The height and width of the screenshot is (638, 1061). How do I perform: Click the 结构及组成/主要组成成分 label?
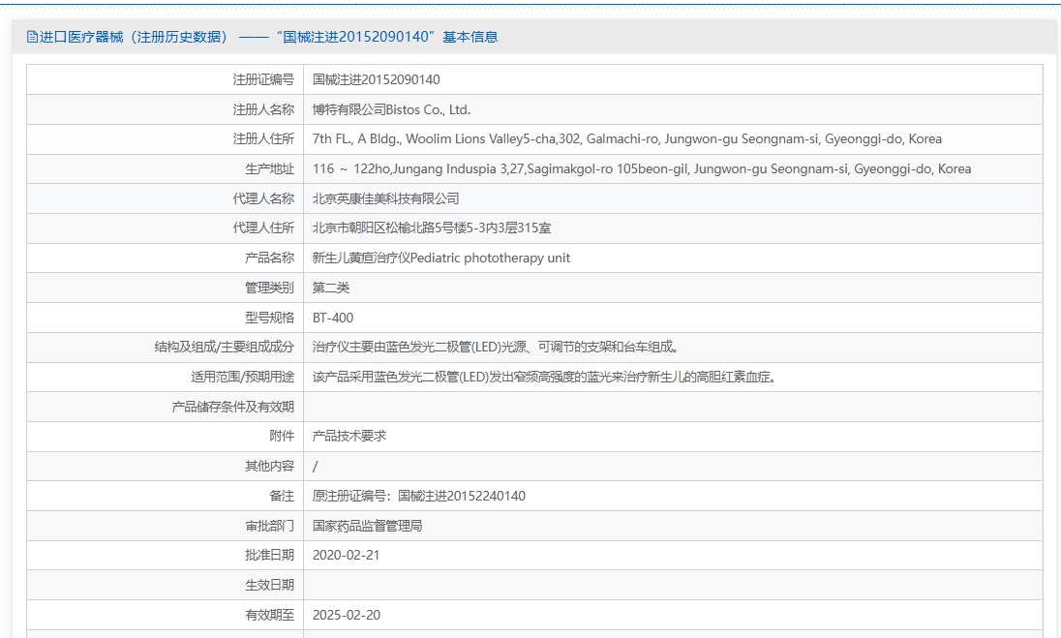coord(225,348)
